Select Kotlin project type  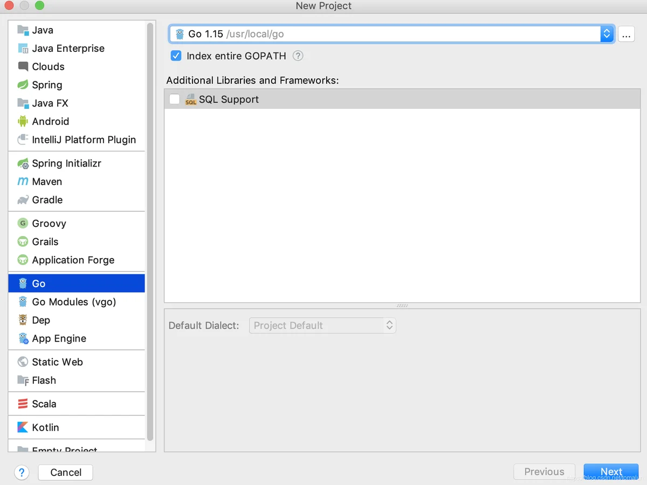click(x=77, y=427)
